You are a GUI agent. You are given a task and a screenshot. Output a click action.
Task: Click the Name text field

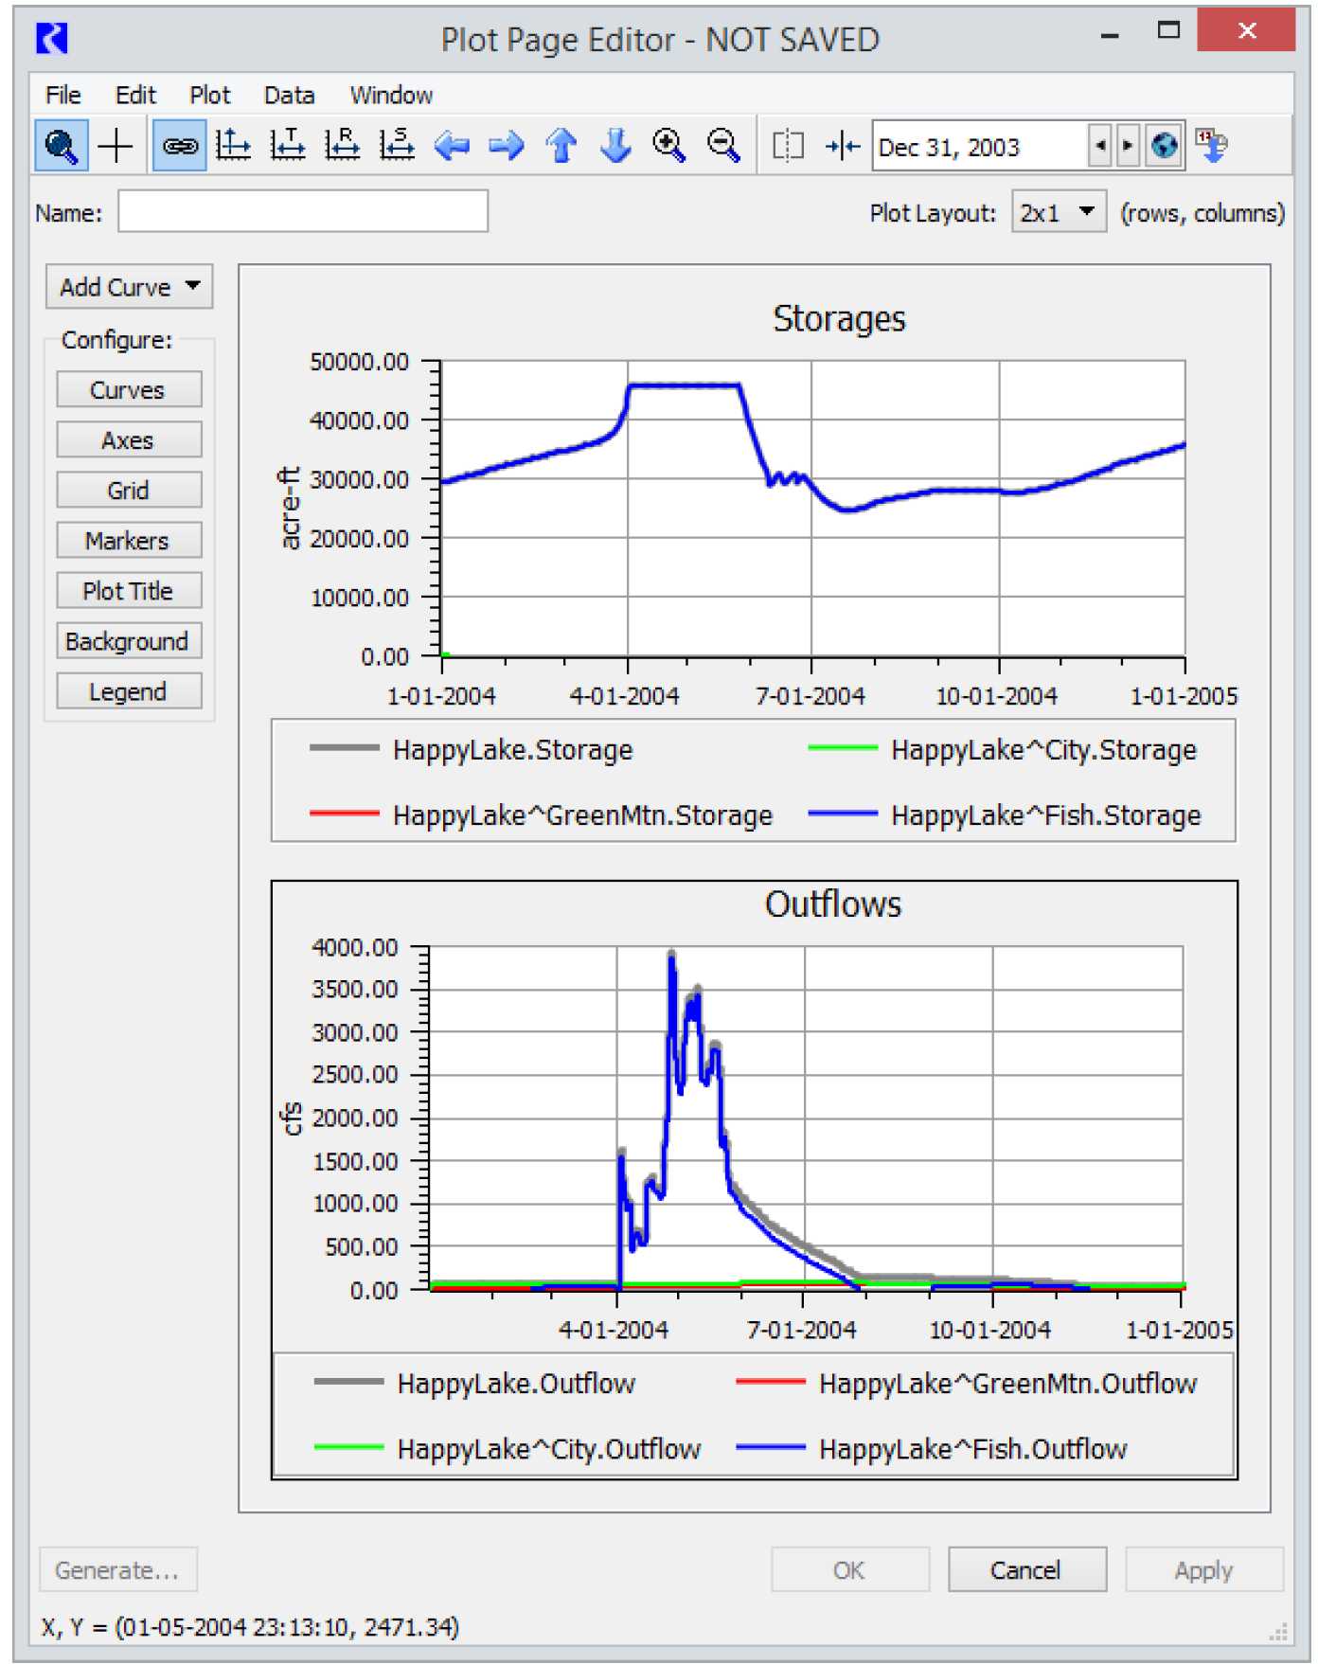point(303,212)
